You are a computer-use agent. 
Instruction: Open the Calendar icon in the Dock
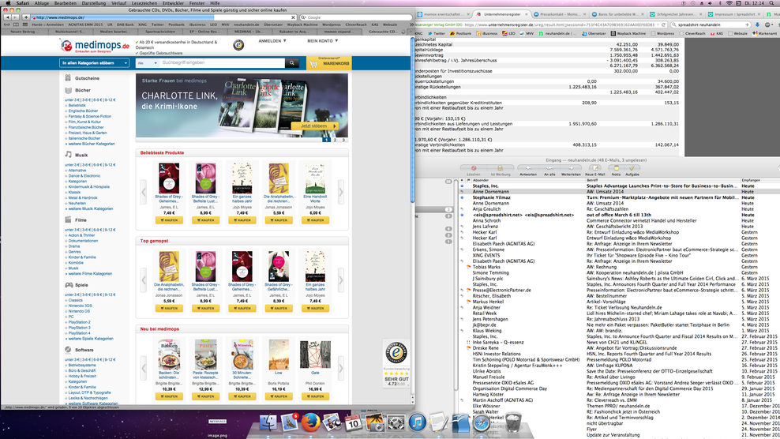pos(353,423)
